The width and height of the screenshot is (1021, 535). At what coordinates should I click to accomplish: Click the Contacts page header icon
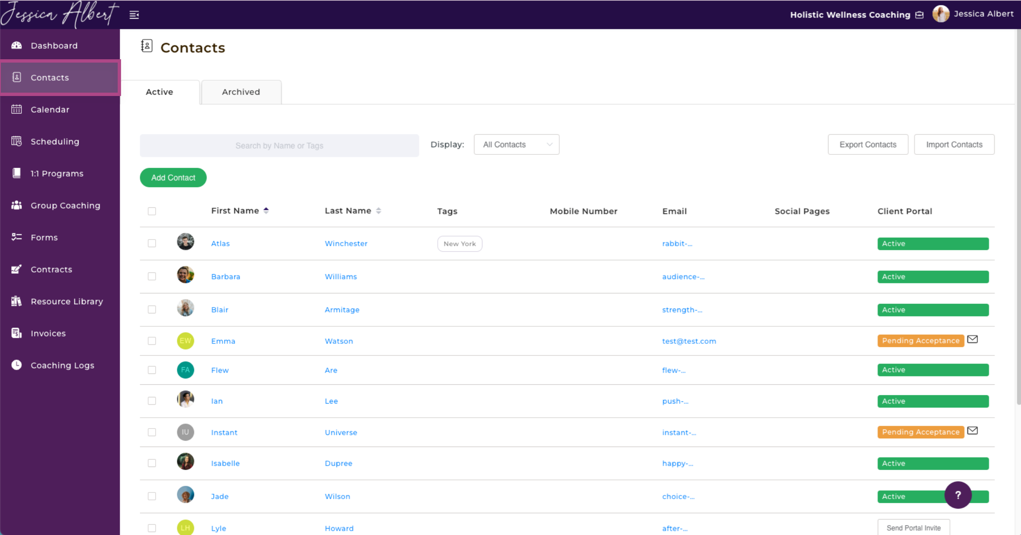(x=147, y=46)
